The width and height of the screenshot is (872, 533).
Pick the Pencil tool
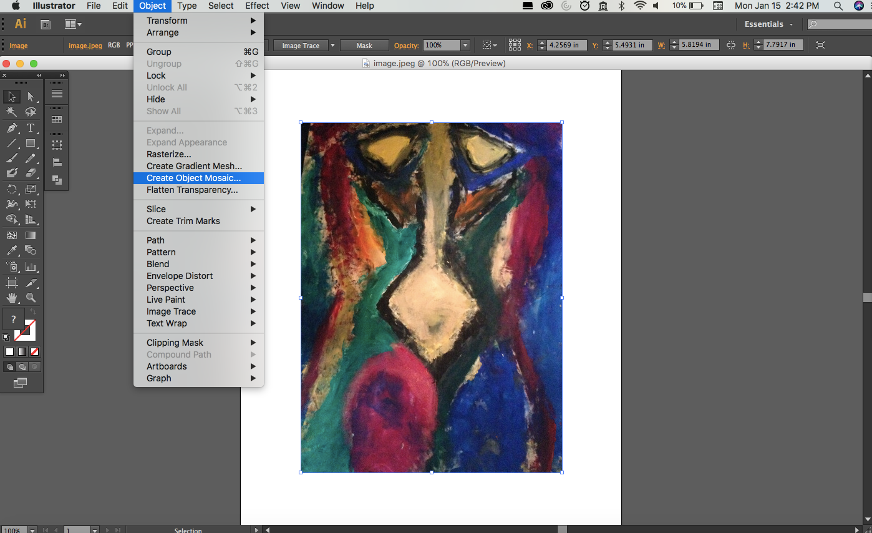[x=31, y=159]
